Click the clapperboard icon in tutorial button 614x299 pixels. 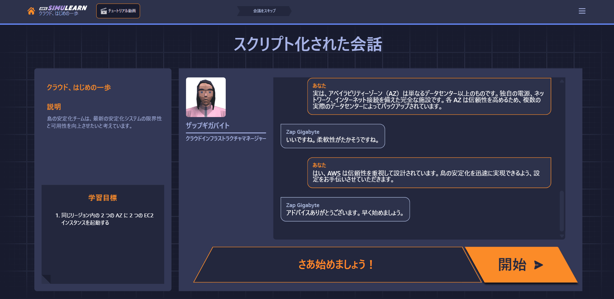104,11
